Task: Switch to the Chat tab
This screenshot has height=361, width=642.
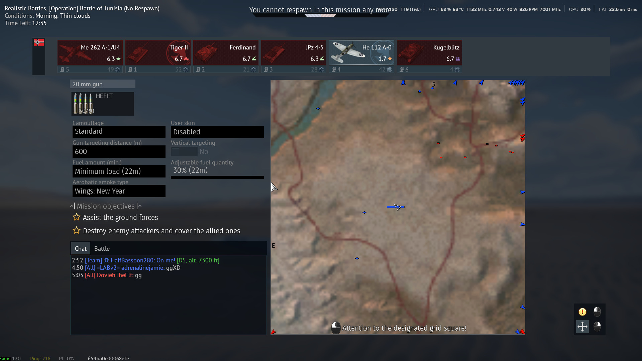Action: click(x=81, y=249)
